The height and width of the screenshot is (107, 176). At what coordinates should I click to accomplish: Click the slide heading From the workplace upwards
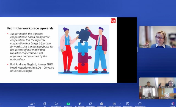(30, 28)
